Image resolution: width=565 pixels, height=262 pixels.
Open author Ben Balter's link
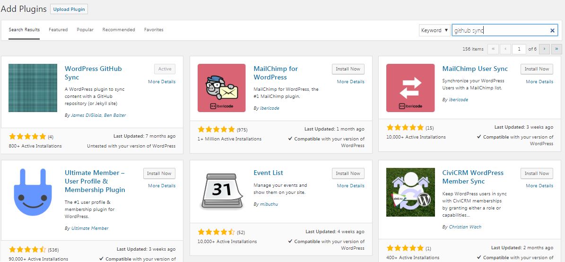114,115
